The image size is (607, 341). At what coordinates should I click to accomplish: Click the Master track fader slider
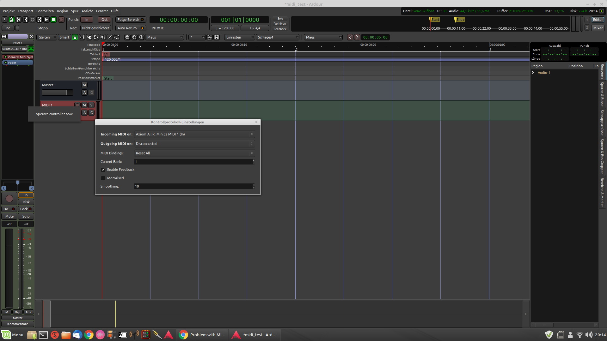coord(57,93)
